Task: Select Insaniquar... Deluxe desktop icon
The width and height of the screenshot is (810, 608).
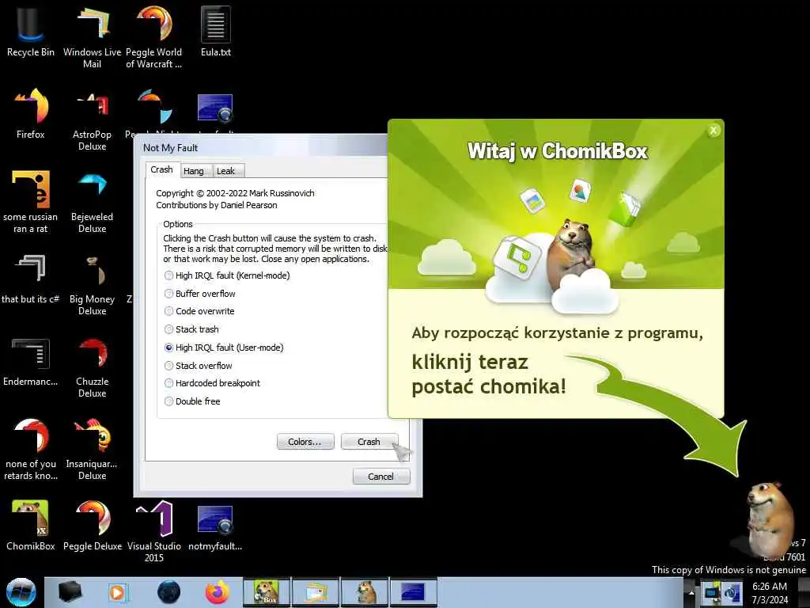Action: (92, 449)
